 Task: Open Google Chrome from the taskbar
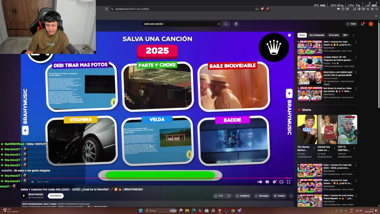[233, 210]
